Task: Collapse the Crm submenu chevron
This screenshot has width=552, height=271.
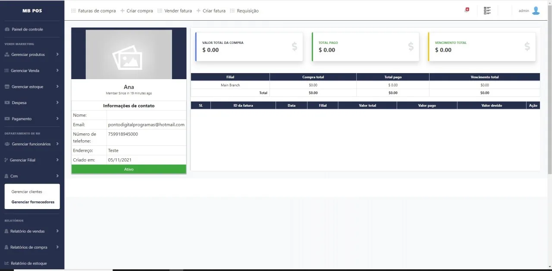Action: pos(57,176)
